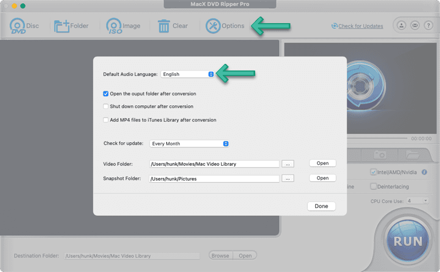440x272 pixels.
Task: Click the green window zoom button
Action: (23, 6)
